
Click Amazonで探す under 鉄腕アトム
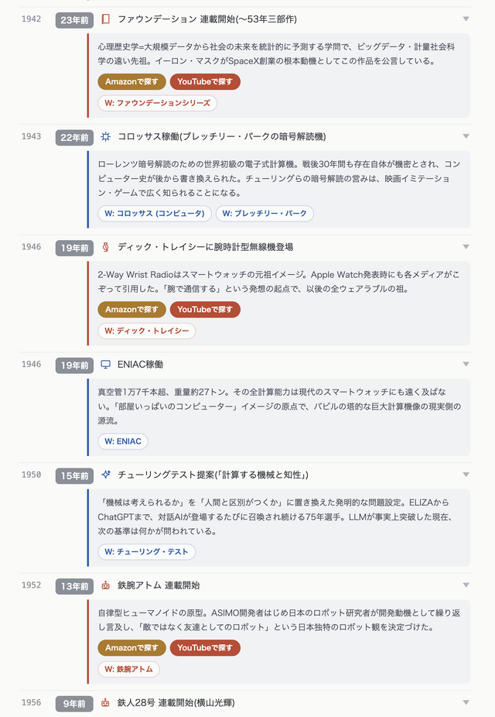pyautogui.click(x=131, y=647)
